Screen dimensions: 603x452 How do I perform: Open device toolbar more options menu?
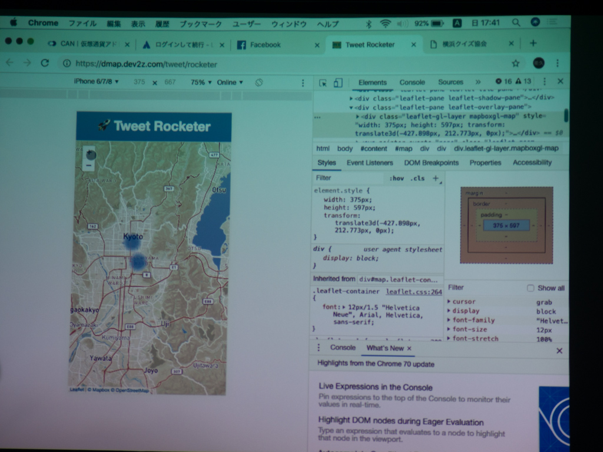[x=303, y=82]
